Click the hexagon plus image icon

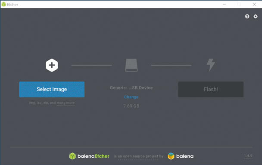click(52, 65)
